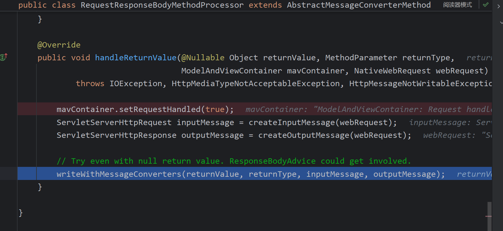Viewport: 503px width, 231px height.
Task: Click IOException in throws clause
Action: (x=136, y=84)
